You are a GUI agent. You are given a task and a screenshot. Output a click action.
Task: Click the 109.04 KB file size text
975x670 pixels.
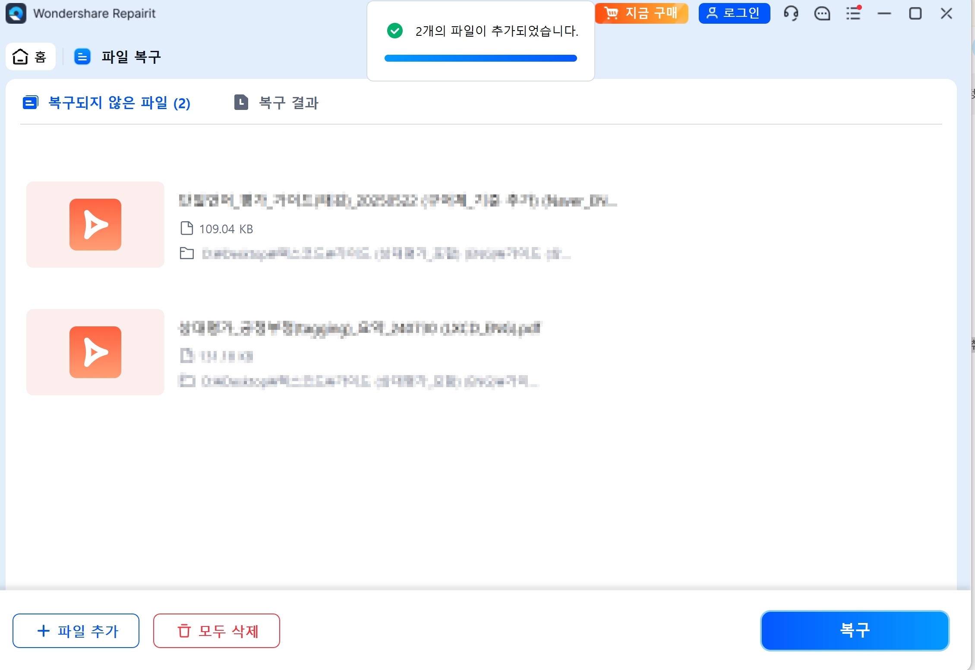[226, 229]
